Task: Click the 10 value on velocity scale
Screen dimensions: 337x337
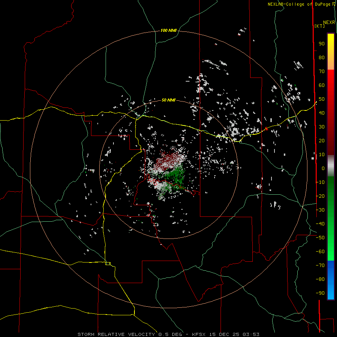Action: click(x=322, y=154)
